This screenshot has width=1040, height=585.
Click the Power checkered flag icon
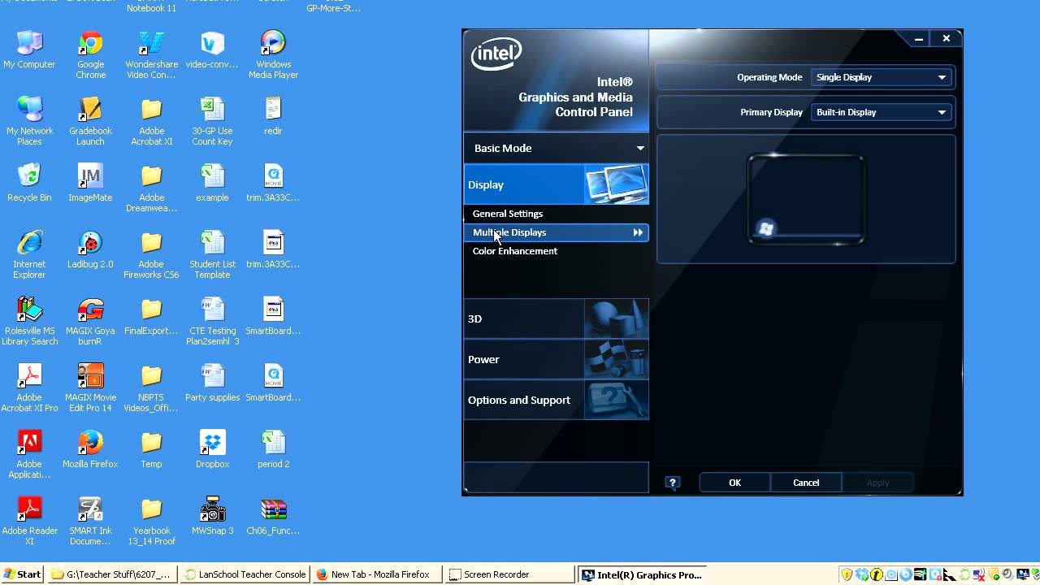tap(617, 359)
